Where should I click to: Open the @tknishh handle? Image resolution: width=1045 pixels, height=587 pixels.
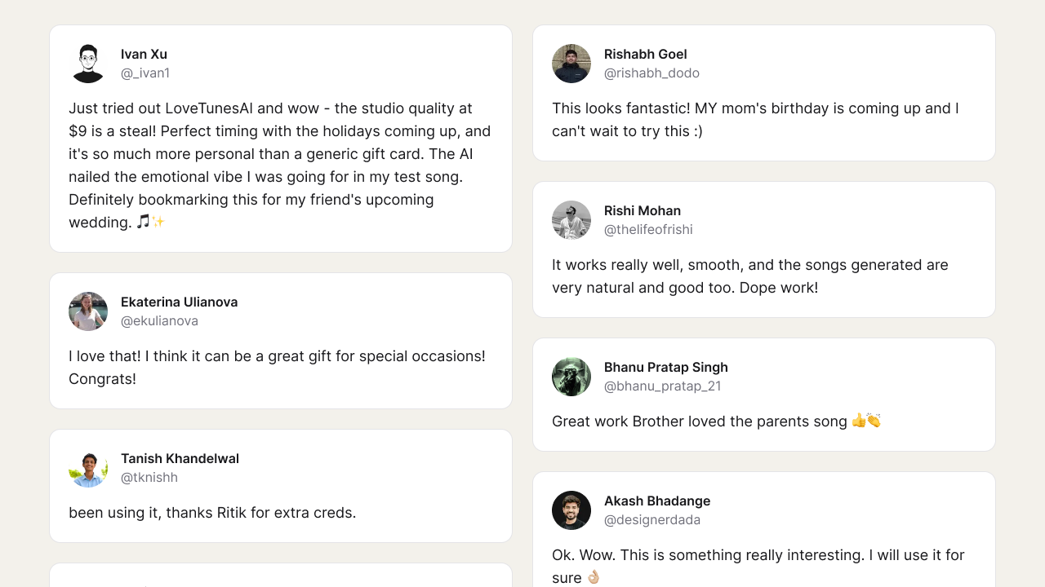(149, 478)
